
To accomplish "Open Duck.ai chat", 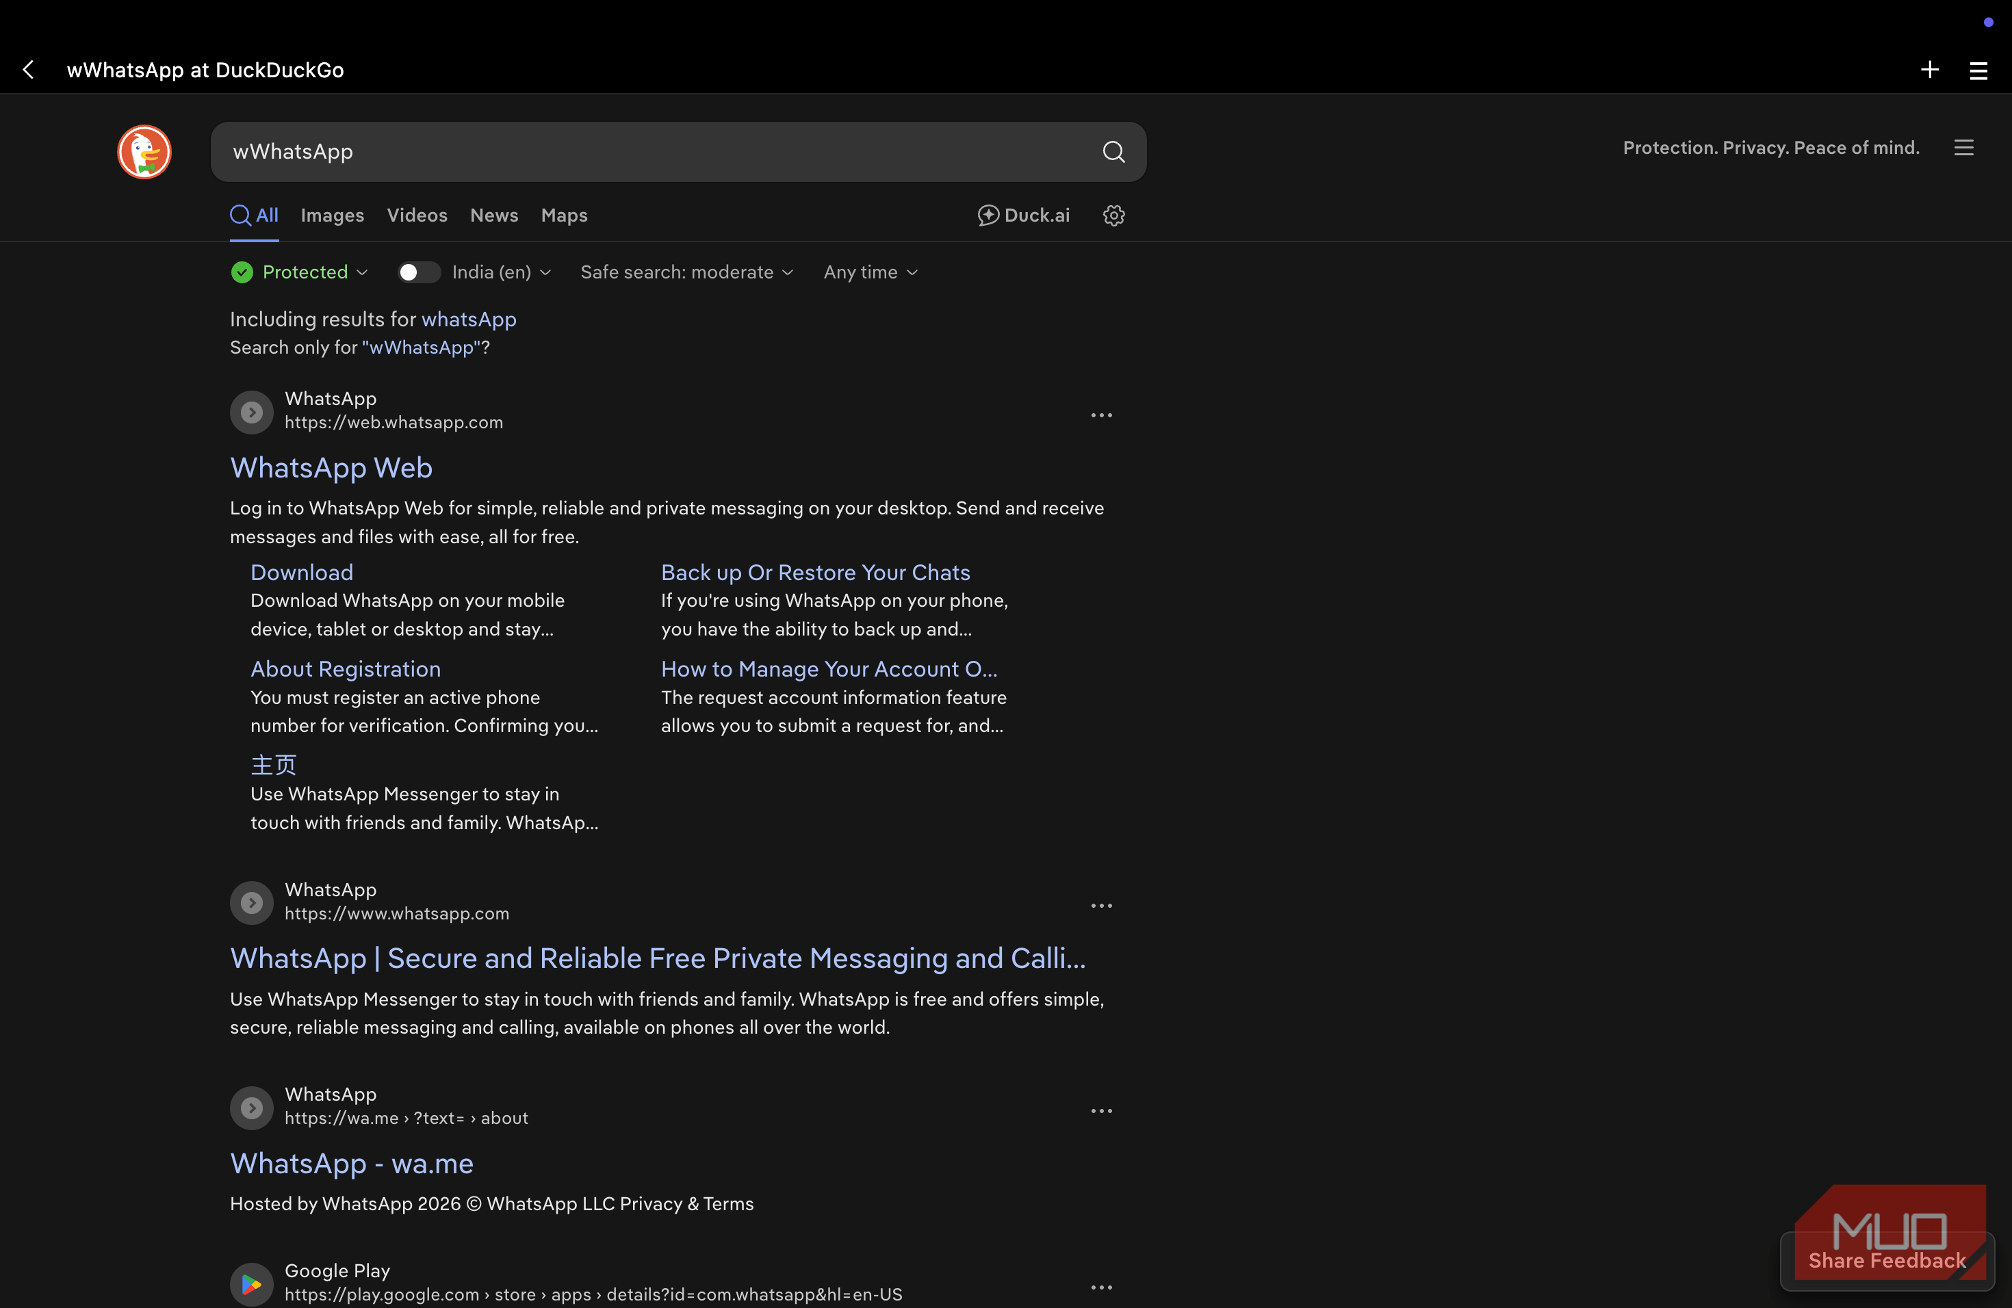I will pos(1023,215).
